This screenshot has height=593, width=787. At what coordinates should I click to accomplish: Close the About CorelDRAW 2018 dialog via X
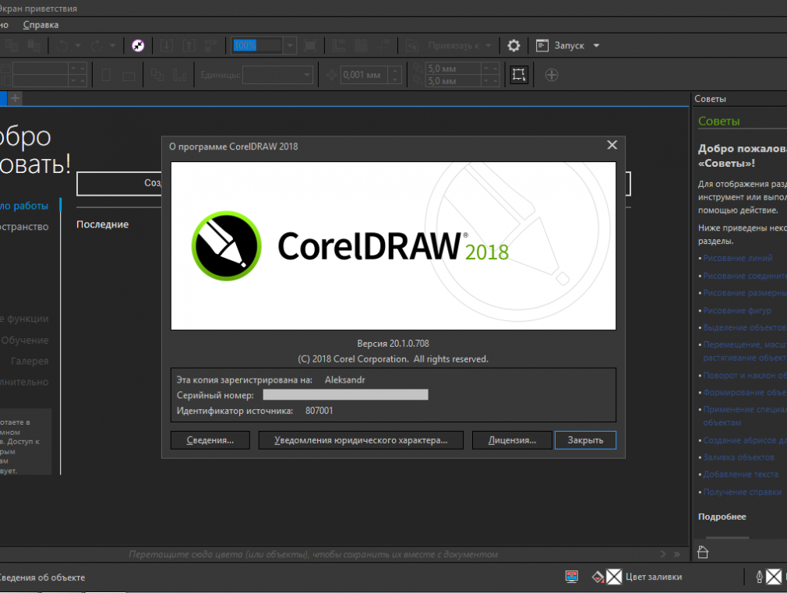click(x=612, y=145)
